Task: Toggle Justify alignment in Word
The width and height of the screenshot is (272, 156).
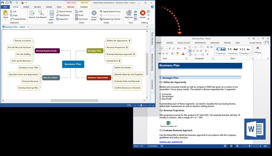Action: click(x=201, y=51)
